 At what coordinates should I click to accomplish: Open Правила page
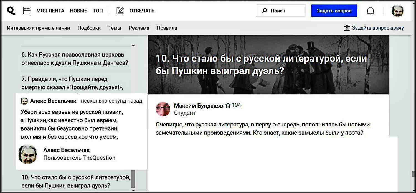pos(167,28)
